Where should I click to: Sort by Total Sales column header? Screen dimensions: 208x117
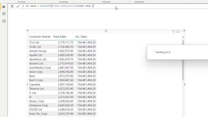point(59,37)
